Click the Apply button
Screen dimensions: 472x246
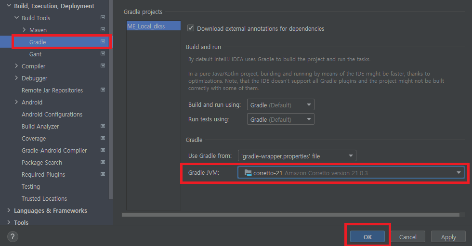[448, 237]
